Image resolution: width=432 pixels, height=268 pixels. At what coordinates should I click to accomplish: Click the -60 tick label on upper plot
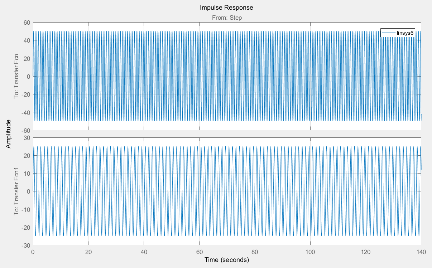(26, 130)
